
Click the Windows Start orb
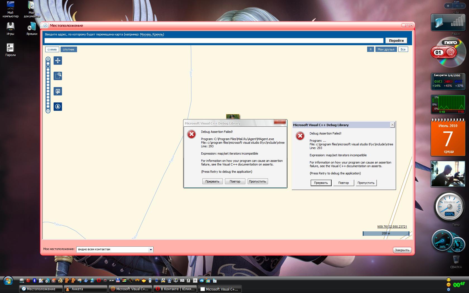click(8, 280)
